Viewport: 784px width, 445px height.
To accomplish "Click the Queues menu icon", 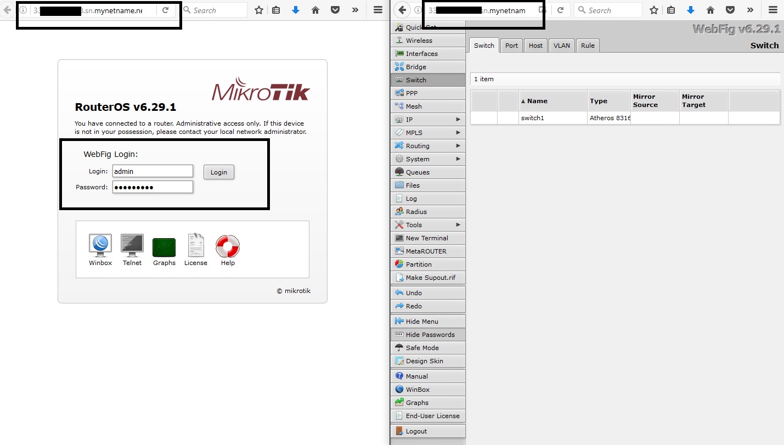I will [x=399, y=172].
